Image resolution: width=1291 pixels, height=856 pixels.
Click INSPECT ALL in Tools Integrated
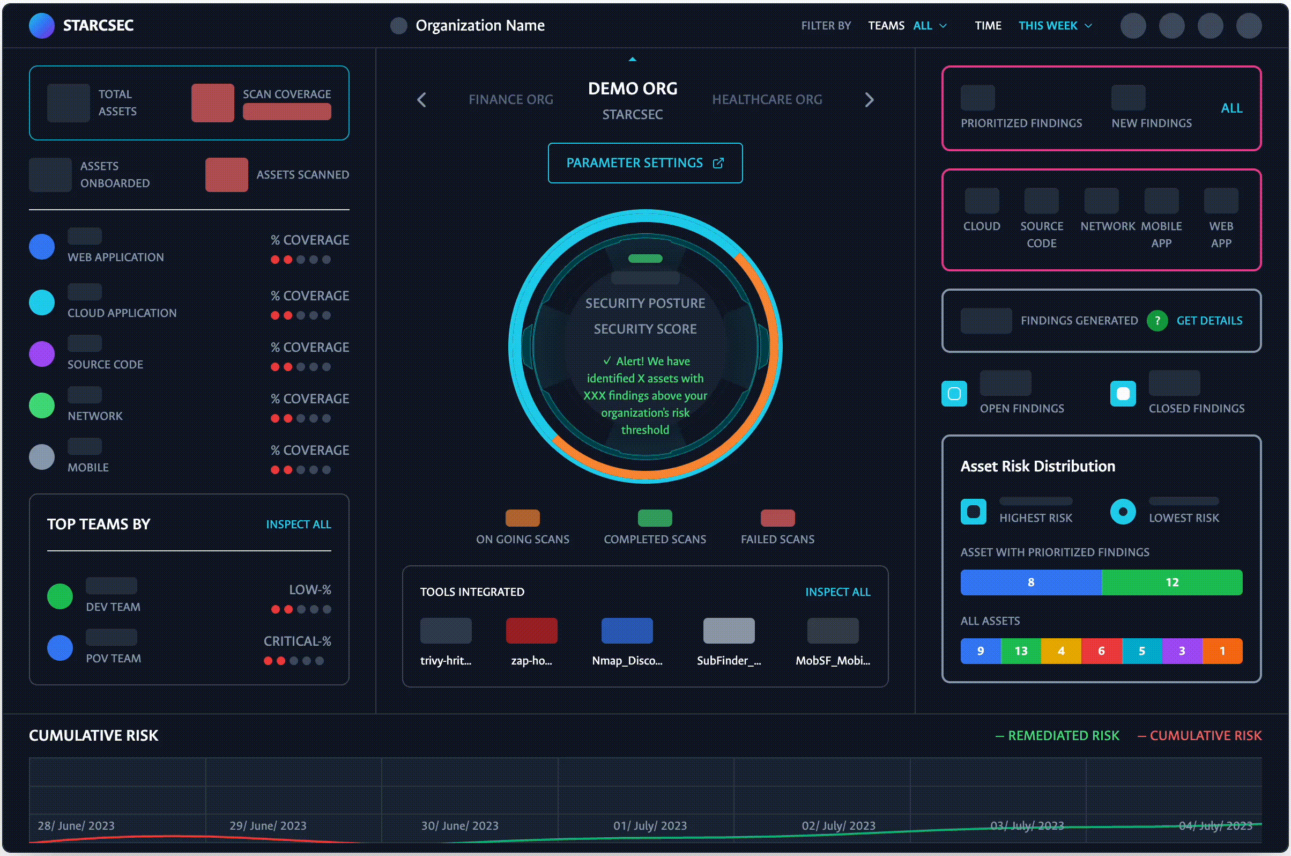pyautogui.click(x=837, y=592)
